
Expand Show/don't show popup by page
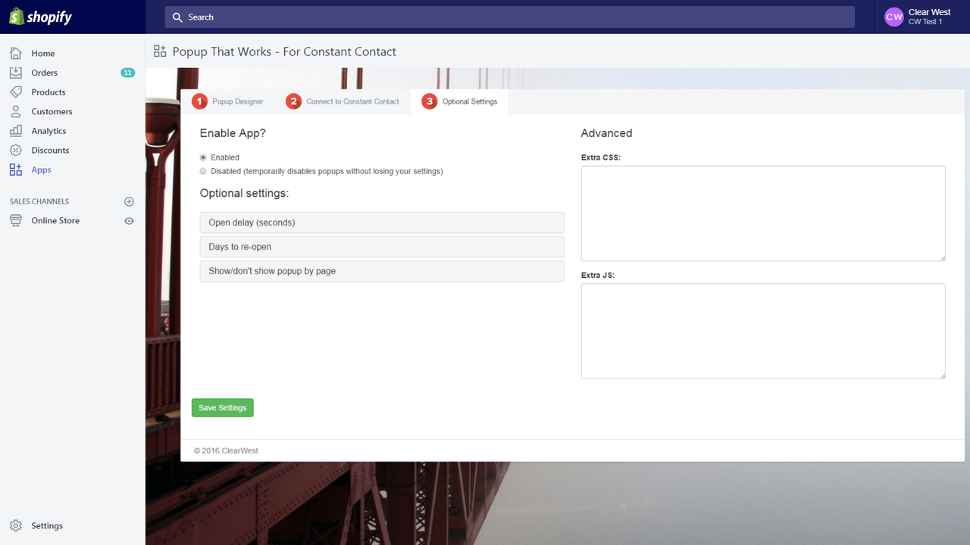(382, 271)
